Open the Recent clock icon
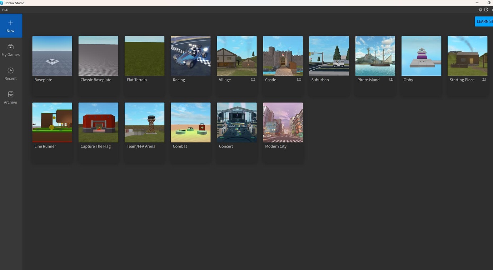This screenshot has width=493, height=270. 10,71
